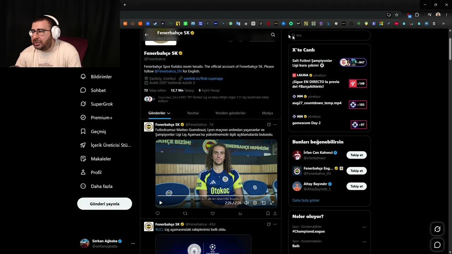
Task: Click Daha fazla göster under suggestions
Action: tap(306, 200)
